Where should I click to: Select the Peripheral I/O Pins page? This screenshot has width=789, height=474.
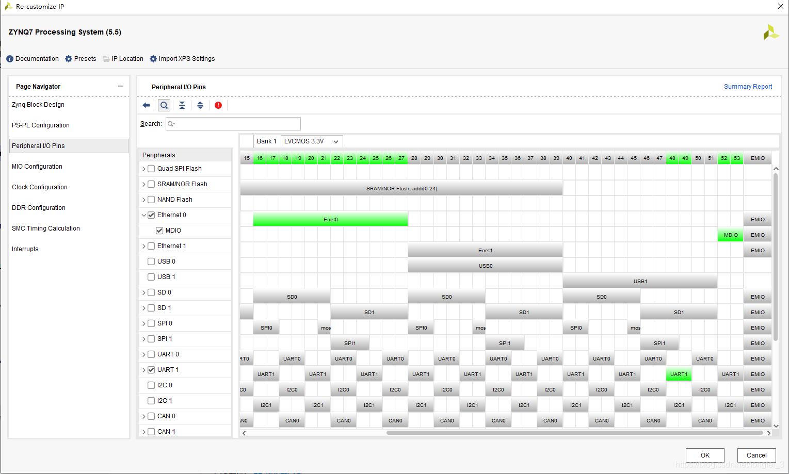coord(69,146)
